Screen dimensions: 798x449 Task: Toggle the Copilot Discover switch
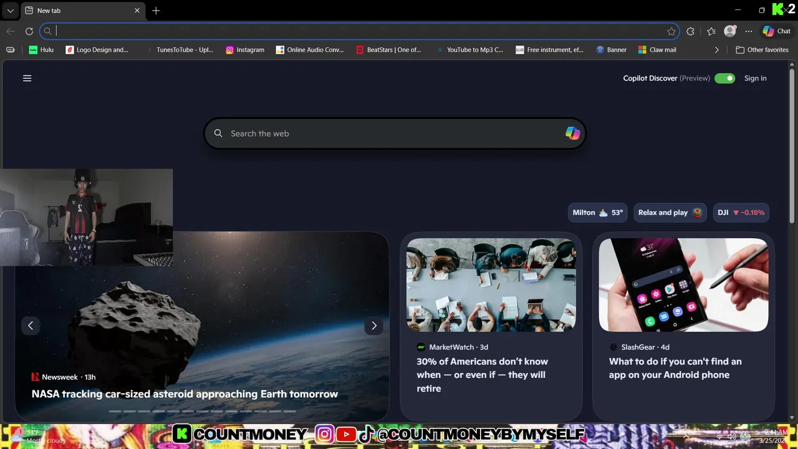click(x=724, y=78)
